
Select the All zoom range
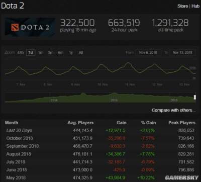(x=81, y=53)
